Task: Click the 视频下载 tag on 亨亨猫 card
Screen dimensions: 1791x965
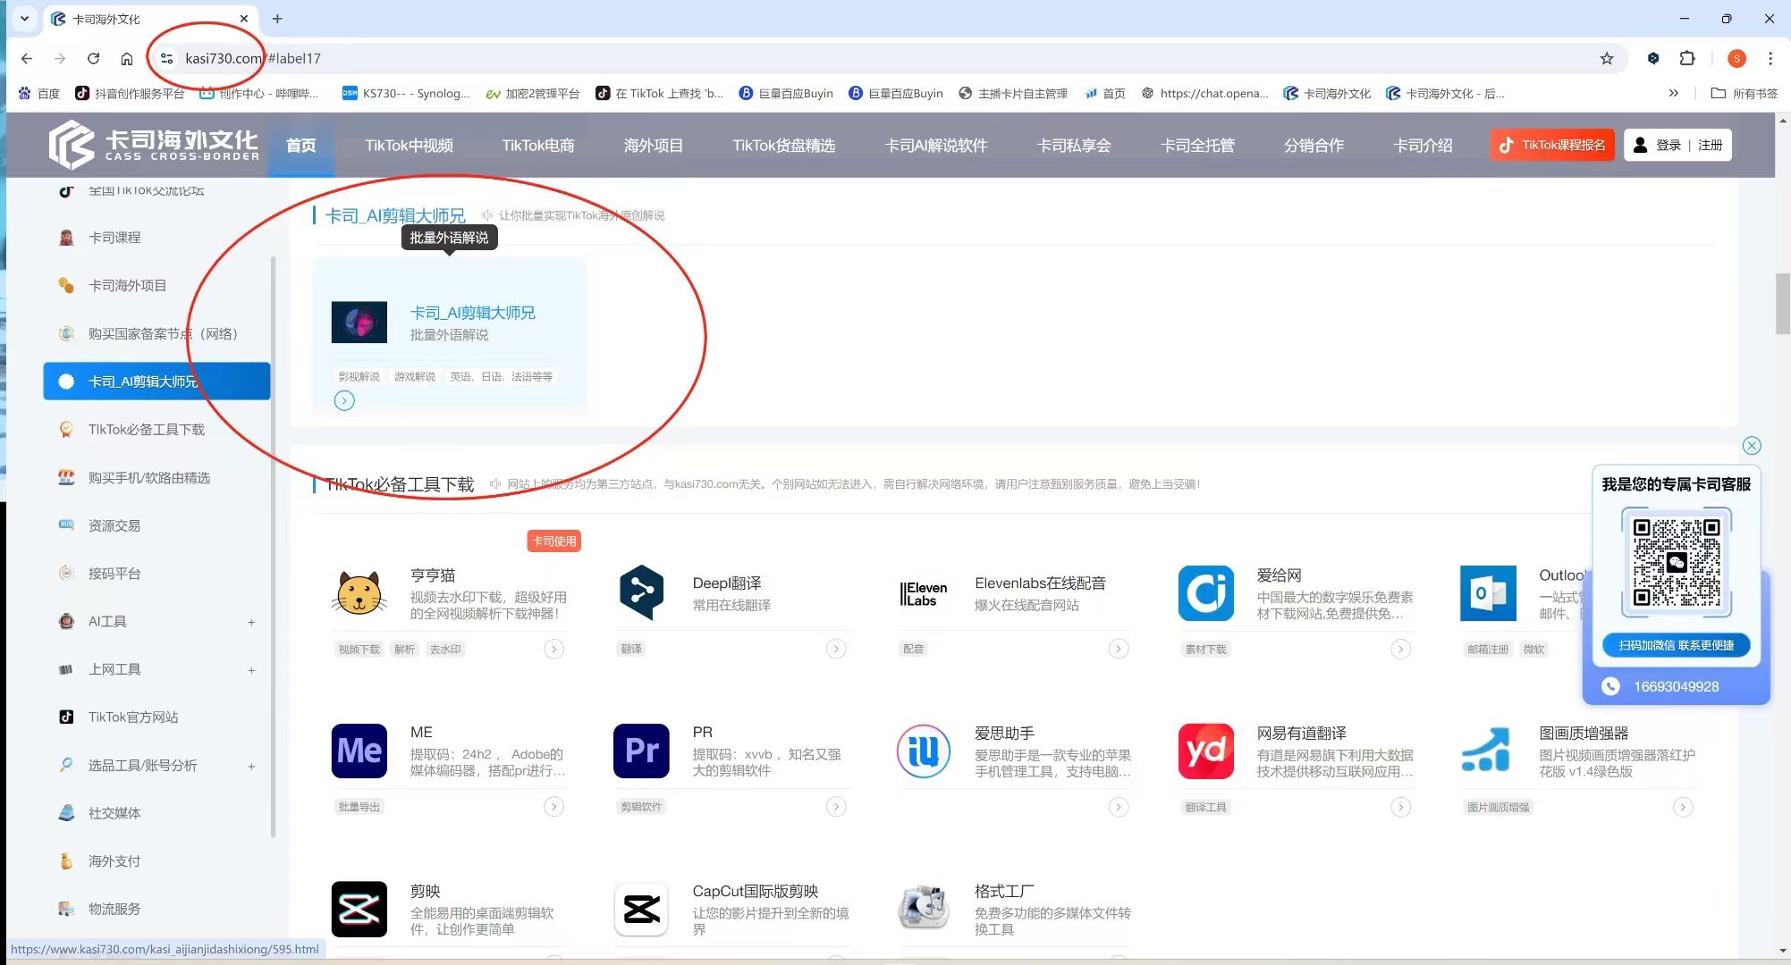Action: click(359, 650)
